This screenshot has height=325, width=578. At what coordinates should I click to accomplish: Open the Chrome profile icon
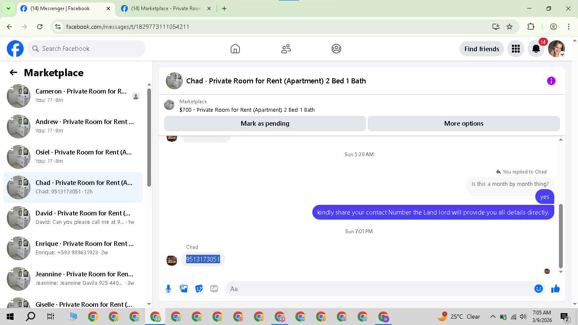pyautogui.click(x=553, y=27)
